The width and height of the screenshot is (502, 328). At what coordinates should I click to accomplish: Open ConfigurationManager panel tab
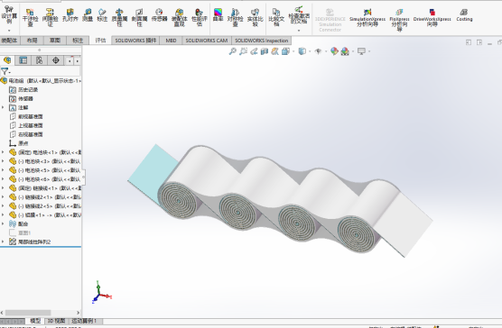pos(40,60)
